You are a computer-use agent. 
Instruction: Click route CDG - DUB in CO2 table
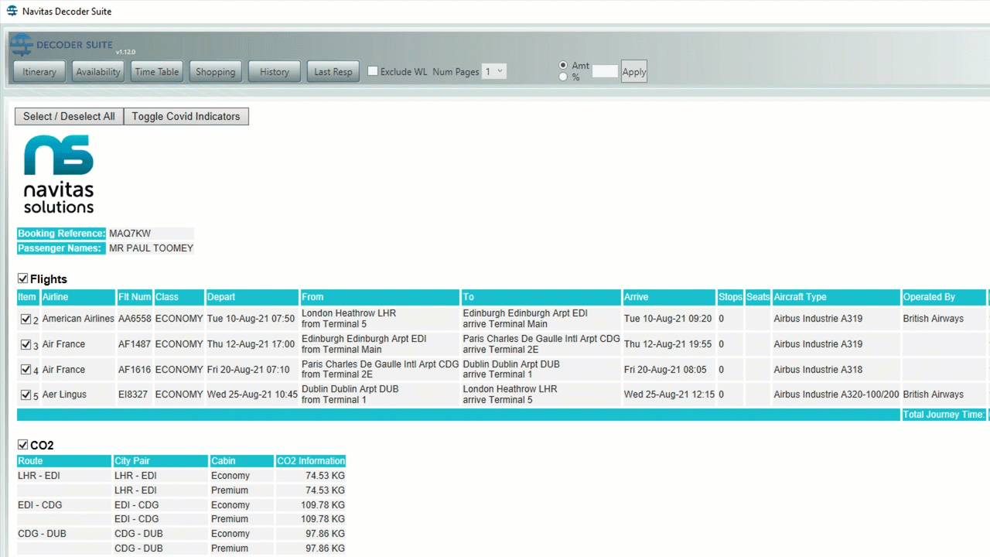pyautogui.click(x=40, y=534)
